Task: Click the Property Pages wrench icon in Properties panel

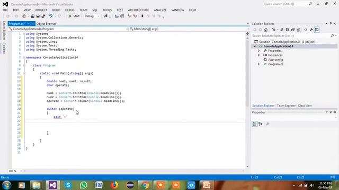Action: 267,124
